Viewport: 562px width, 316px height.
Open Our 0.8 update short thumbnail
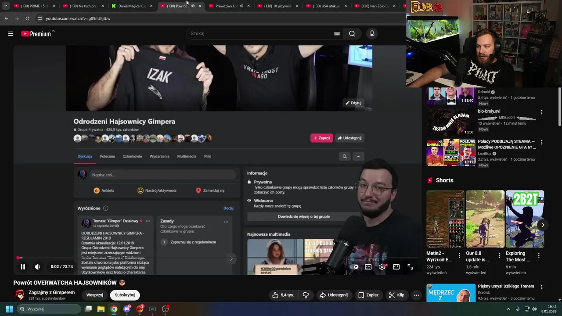click(x=485, y=219)
